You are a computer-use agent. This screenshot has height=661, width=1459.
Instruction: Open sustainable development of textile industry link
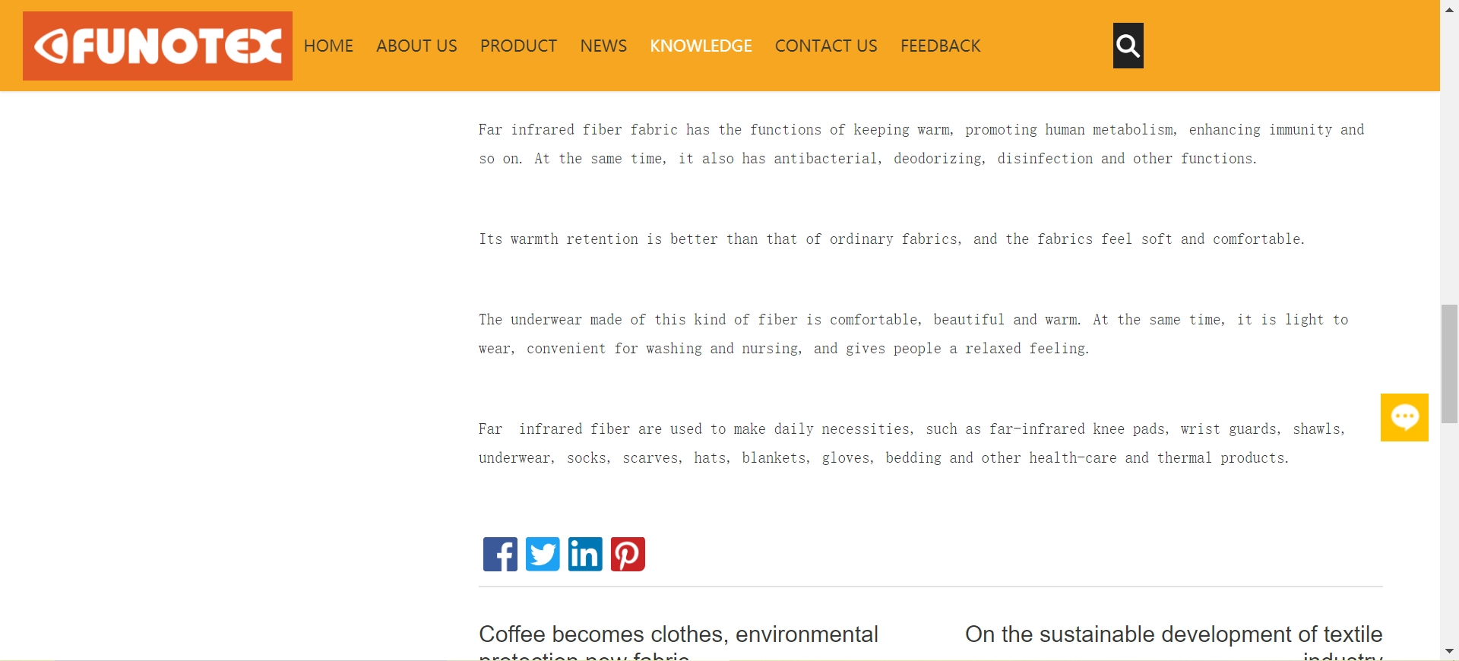1173,641
